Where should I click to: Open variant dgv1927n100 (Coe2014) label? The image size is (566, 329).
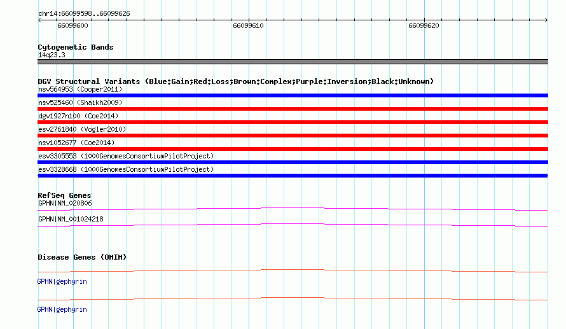(x=78, y=116)
